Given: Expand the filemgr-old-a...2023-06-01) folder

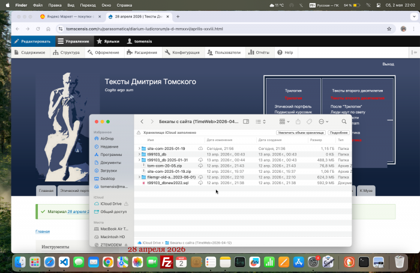Looking at the screenshot, I should coord(139,177).
